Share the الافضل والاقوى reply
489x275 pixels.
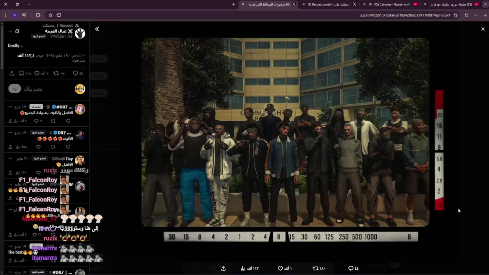click(10, 121)
